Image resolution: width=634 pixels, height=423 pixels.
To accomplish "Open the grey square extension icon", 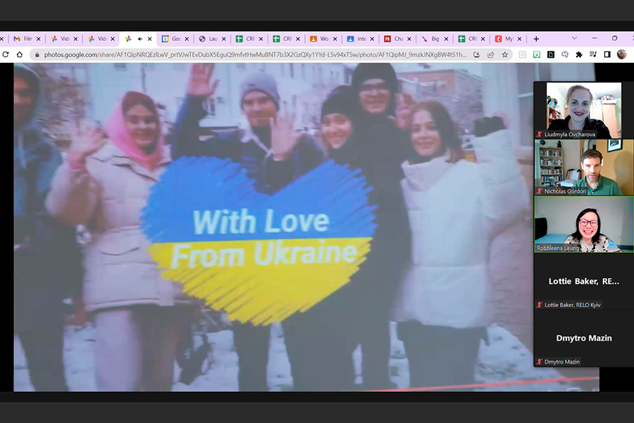I will 523,55.
